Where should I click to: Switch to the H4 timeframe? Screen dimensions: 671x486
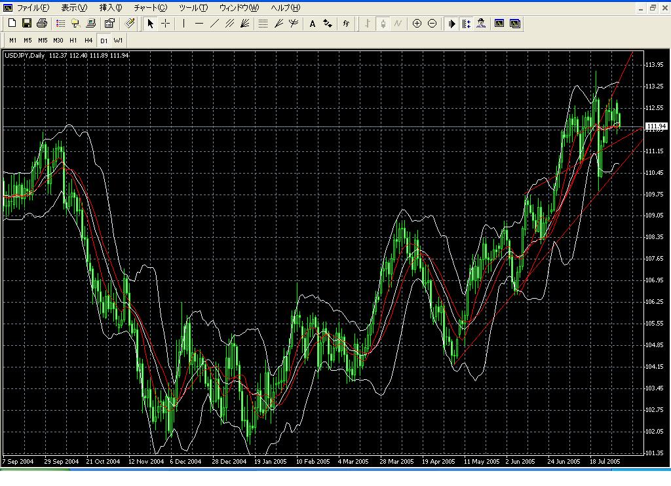coord(88,40)
